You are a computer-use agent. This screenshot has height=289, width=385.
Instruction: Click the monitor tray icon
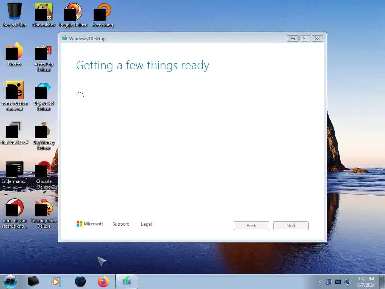(338, 282)
